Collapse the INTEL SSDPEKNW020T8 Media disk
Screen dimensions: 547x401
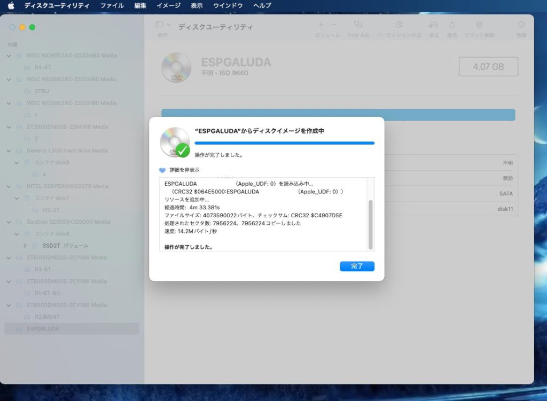[x=9, y=186]
